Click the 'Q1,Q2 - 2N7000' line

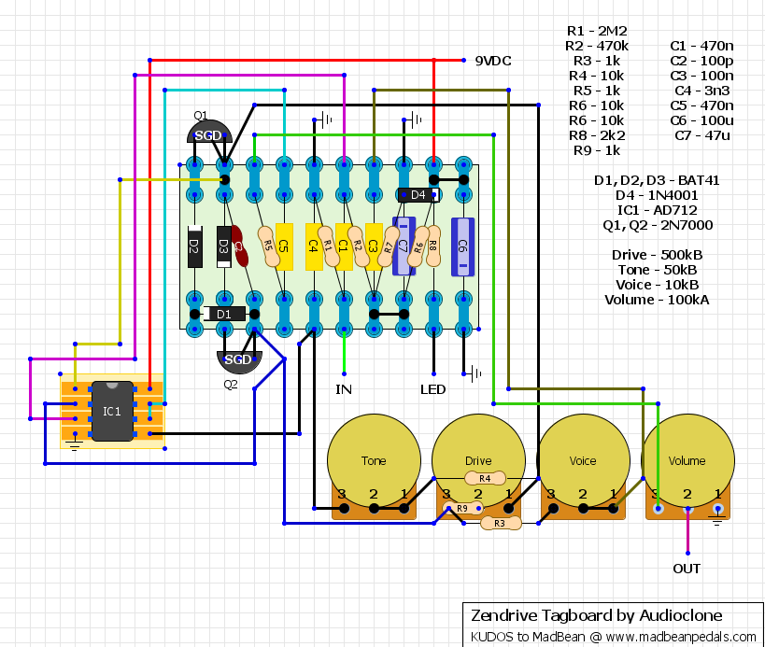pos(658,225)
